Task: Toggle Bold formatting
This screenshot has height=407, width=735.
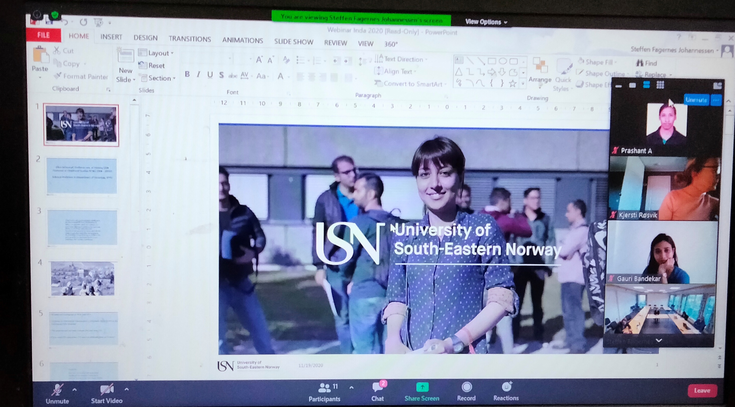Action: click(187, 74)
